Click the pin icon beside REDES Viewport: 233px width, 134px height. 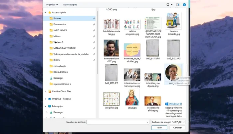click(x=94, y=60)
